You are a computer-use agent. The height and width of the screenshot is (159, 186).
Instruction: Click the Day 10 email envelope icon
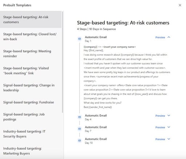pyautogui.click(x=80, y=140)
